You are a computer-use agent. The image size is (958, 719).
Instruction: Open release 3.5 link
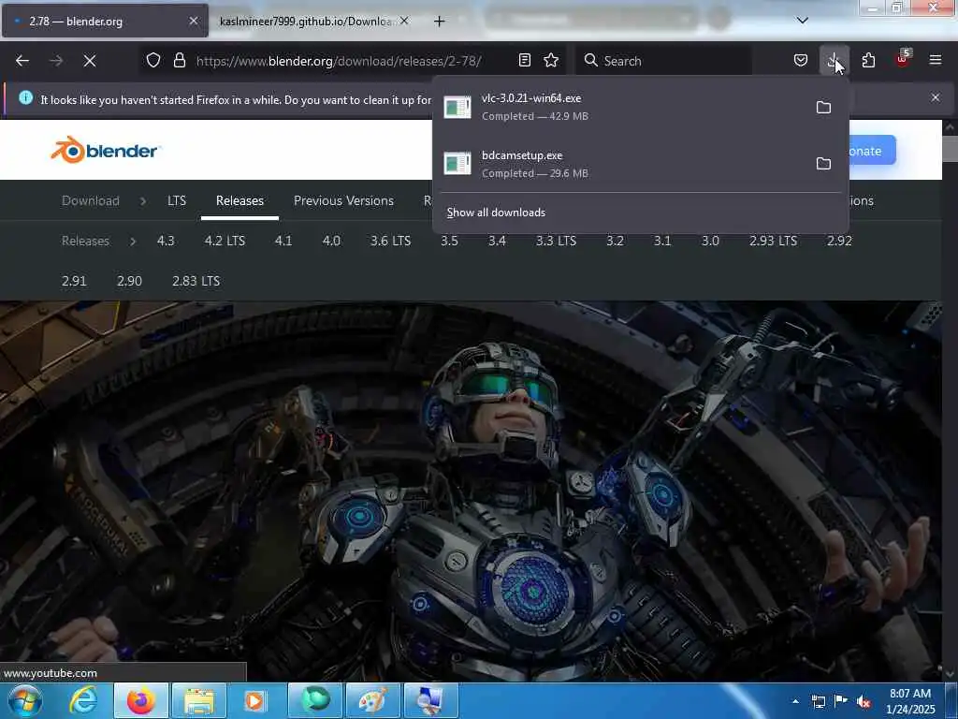449,241
